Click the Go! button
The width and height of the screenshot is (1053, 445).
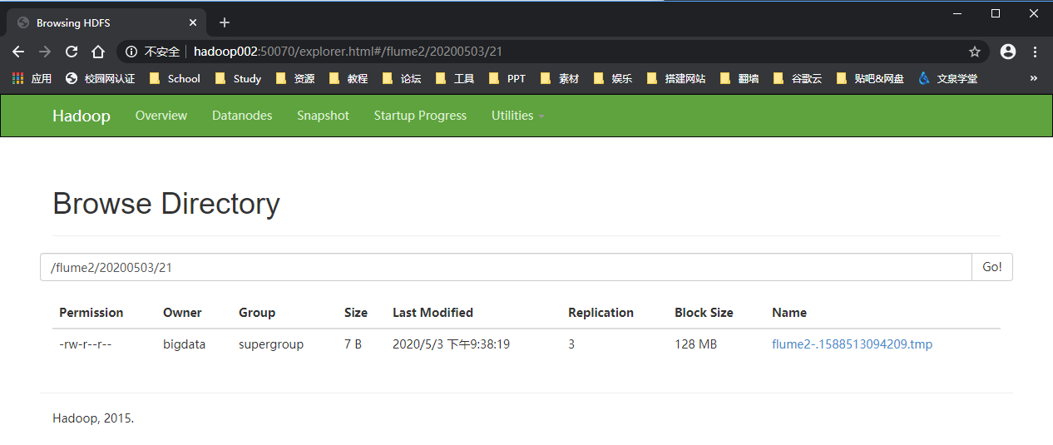click(992, 267)
